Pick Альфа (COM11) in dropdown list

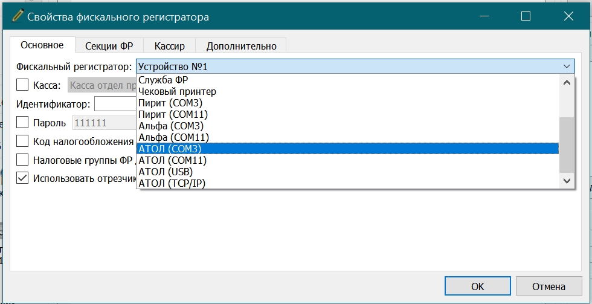(347, 137)
